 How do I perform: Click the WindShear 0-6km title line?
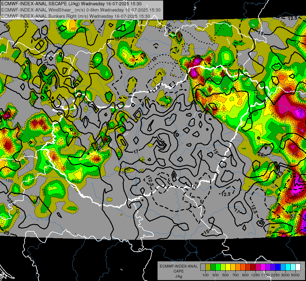pyautogui.click(x=81, y=10)
